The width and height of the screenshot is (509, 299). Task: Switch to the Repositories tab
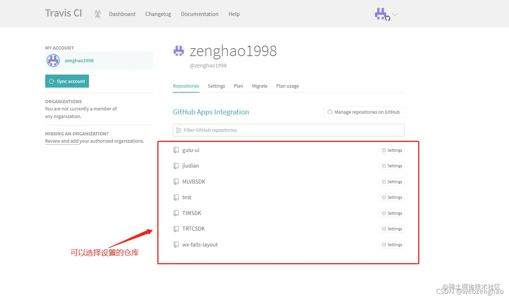pos(186,86)
